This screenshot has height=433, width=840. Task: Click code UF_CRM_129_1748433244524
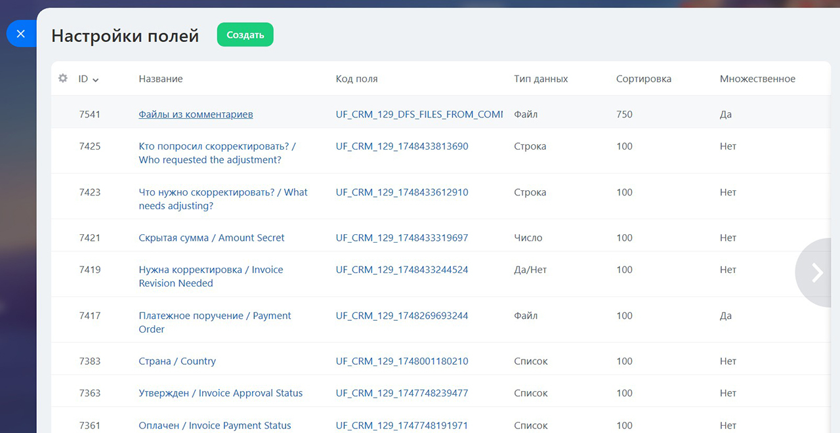(402, 270)
